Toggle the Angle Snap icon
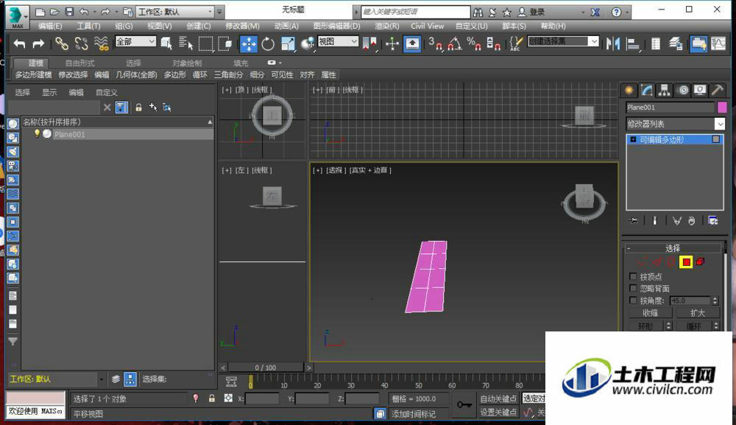736x425 pixels. 454,43
